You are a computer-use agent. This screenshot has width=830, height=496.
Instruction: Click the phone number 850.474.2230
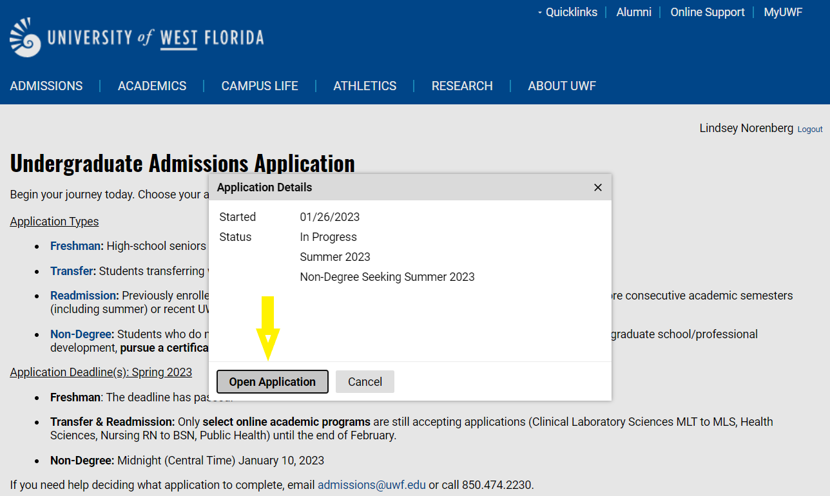coord(497,484)
